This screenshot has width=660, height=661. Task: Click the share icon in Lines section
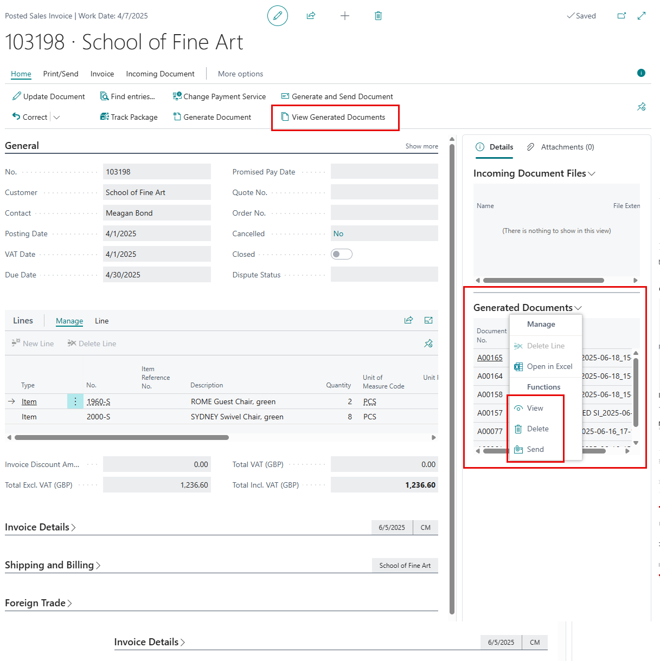[408, 320]
